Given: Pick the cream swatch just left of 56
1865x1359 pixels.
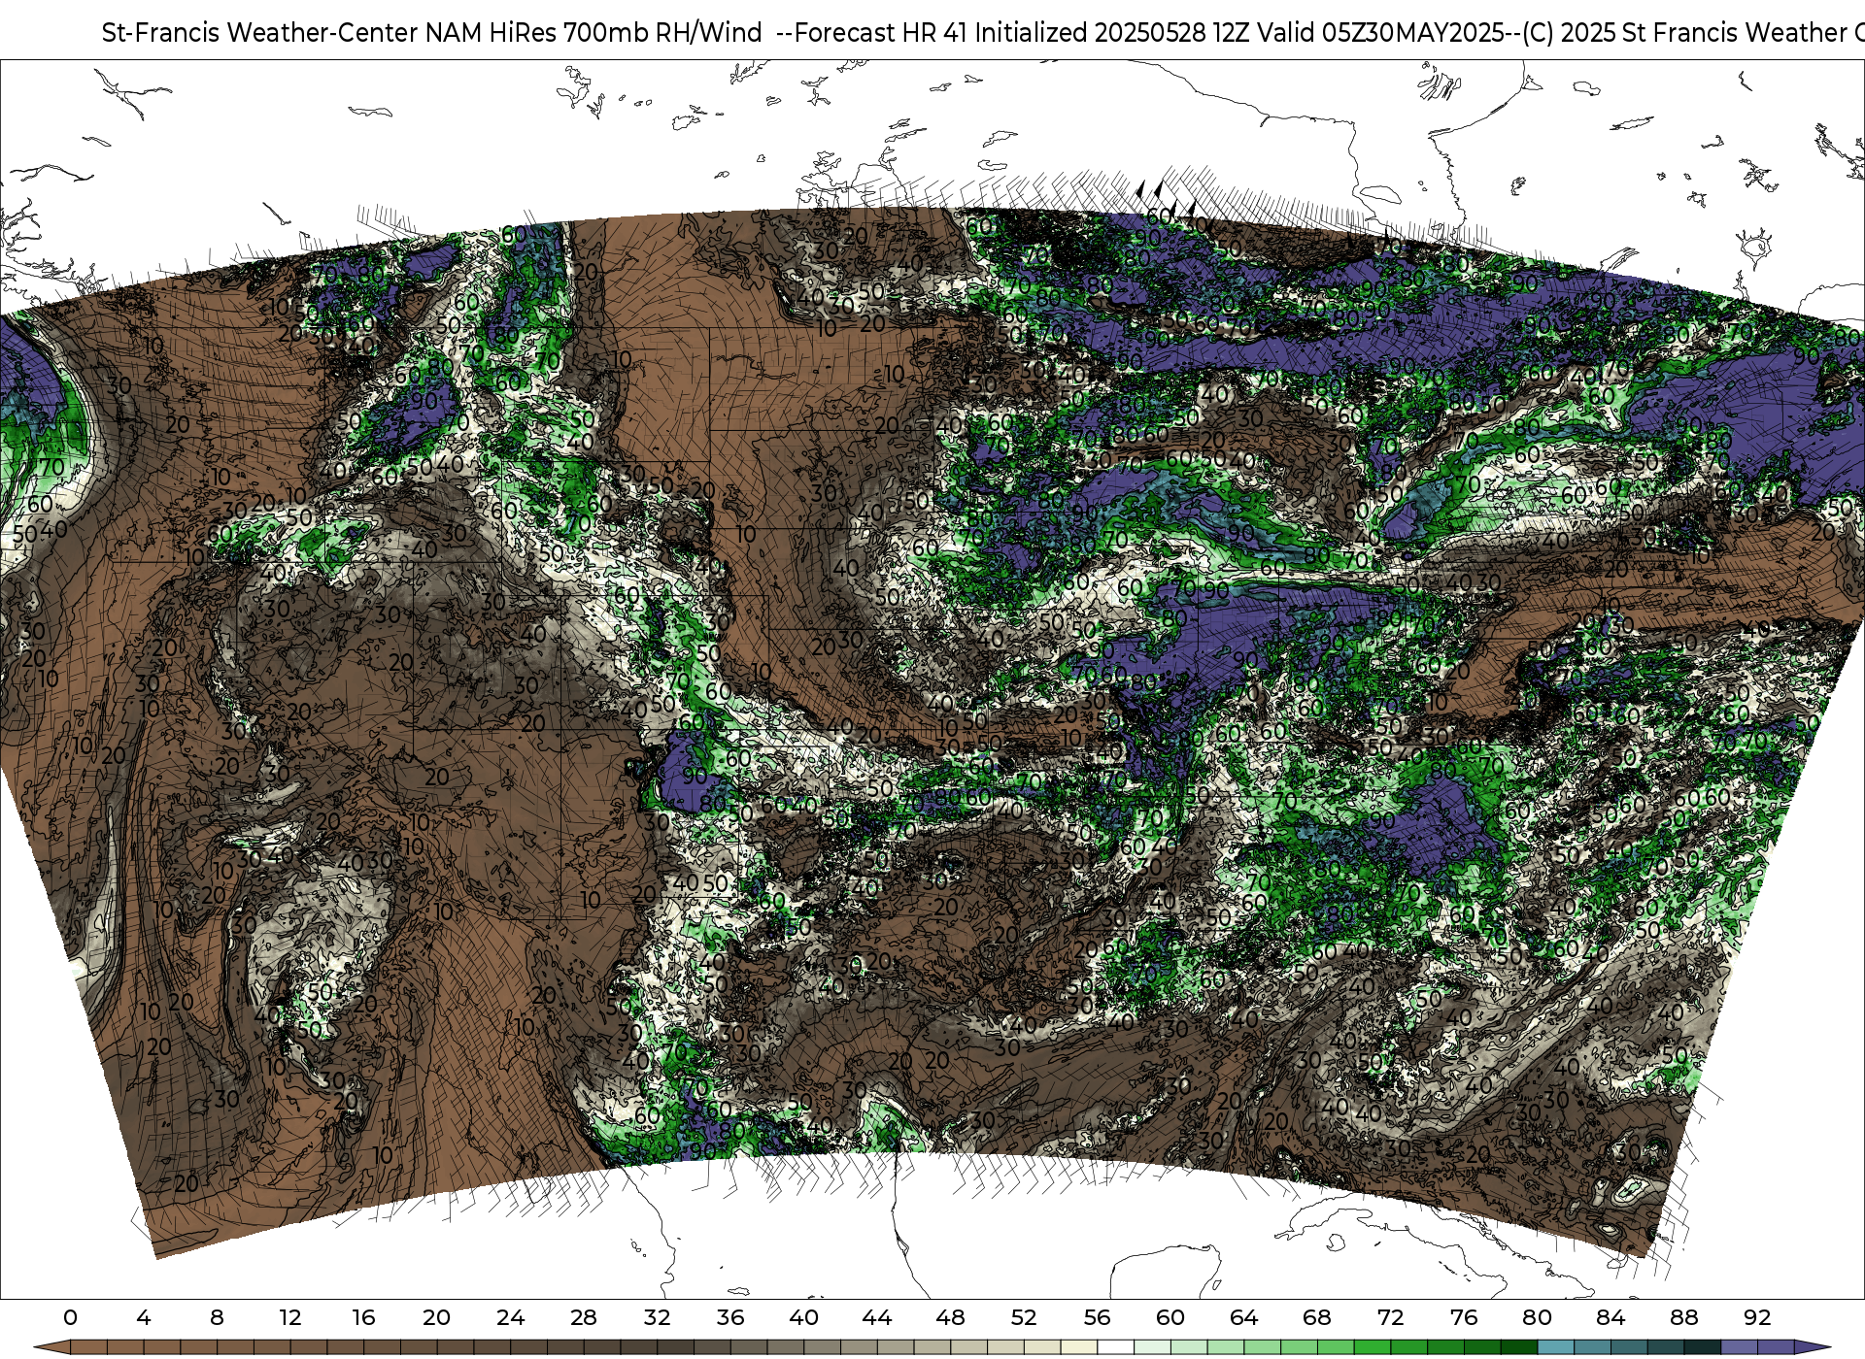Looking at the screenshot, I should pos(1079,1347).
